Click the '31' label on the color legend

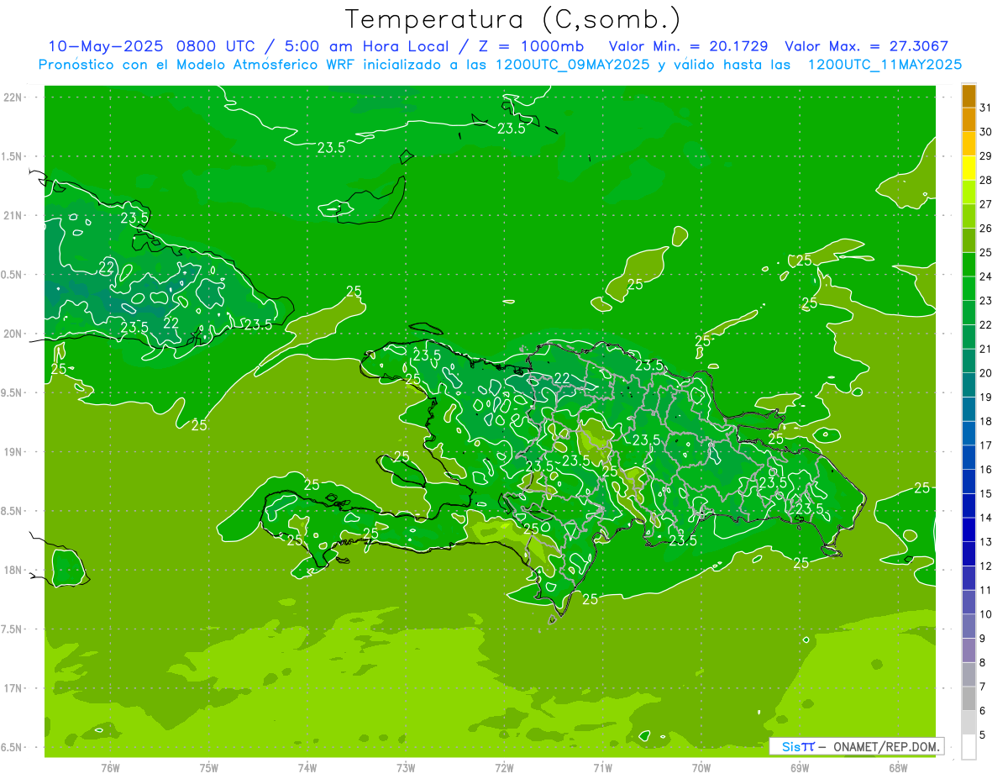(986, 108)
